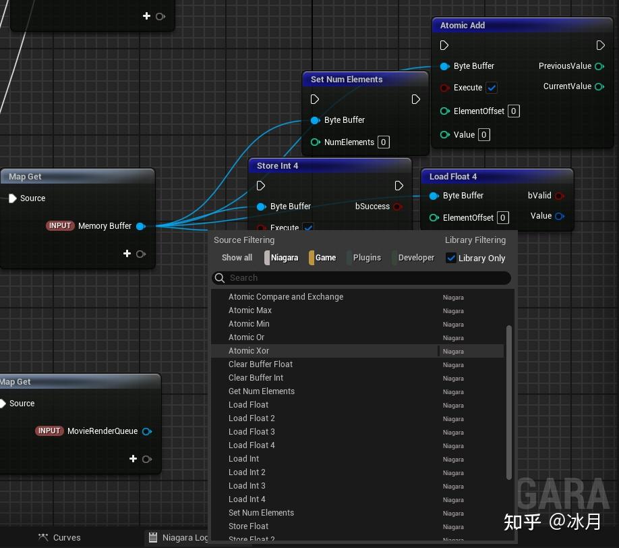This screenshot has height=548, width=619.
Task: Click the add pin plus icon on Memory Buffer Map Get
Action: click(127, 254)
